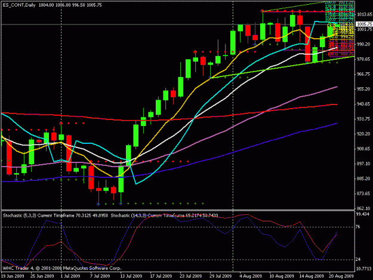Select the 1 Jul 2009 date label
This screenshot has width=373, height=280.
pos(70,276)
